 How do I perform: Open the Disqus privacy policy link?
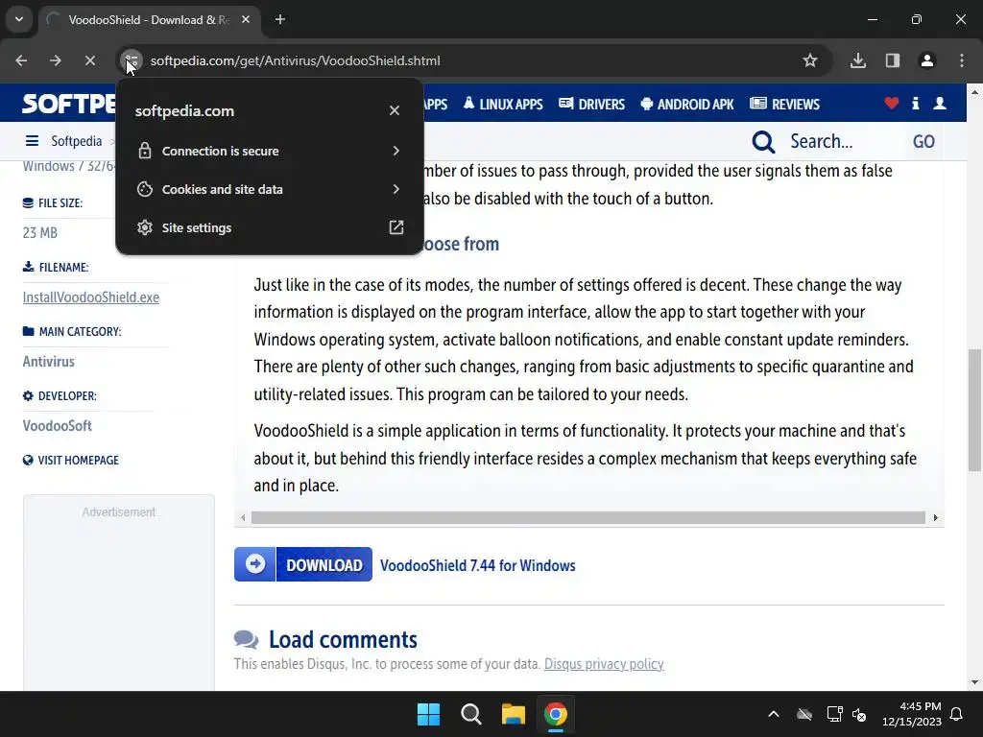[604, 664]
